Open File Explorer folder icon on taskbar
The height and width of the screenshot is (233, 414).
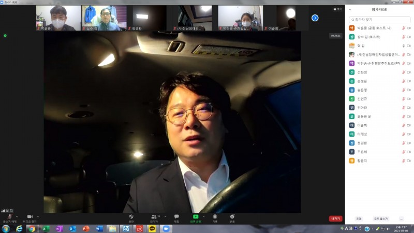(x=113, y=229)
